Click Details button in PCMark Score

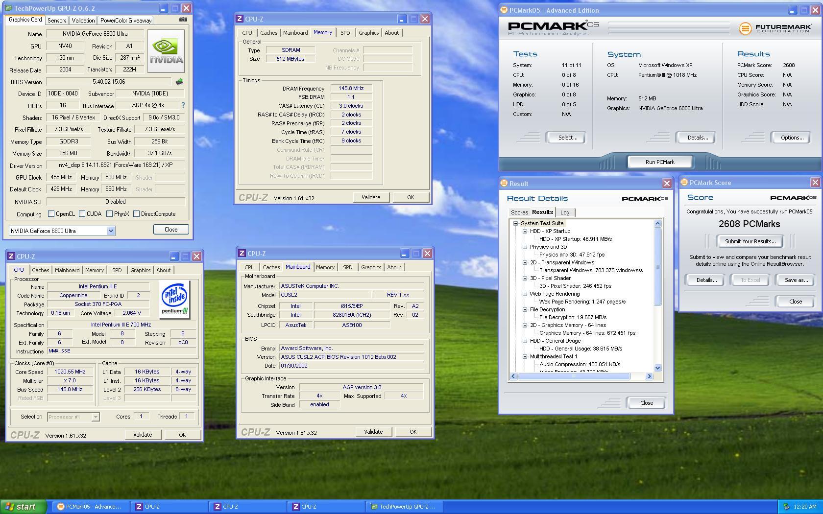pos(706,280)
